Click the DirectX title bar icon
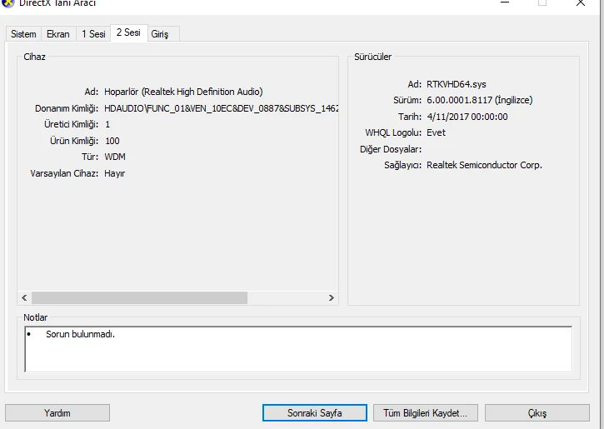Image resolution: width=604 pixels, height=429 pixels. coord(7,2)
